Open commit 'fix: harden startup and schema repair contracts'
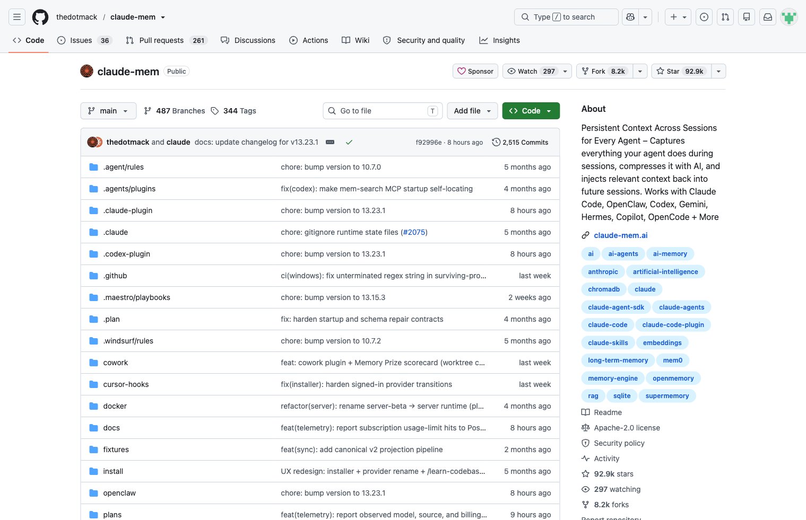 [x=362, y=319]
